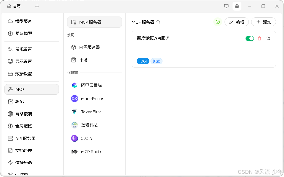Open the search icon next to MCP 服务器
The image size is (284, 177).
click(158, 22)
